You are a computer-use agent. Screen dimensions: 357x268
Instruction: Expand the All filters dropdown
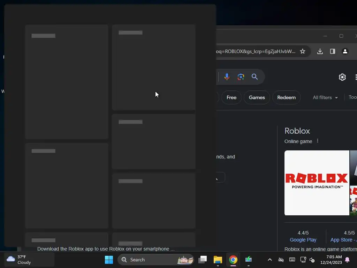[x=325, y=98]
